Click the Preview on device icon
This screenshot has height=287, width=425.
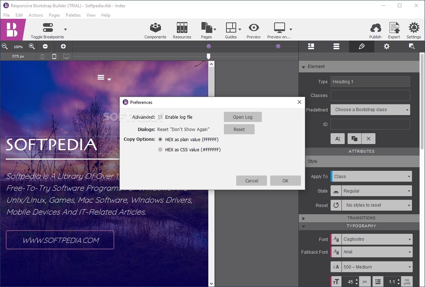(279, 28)
